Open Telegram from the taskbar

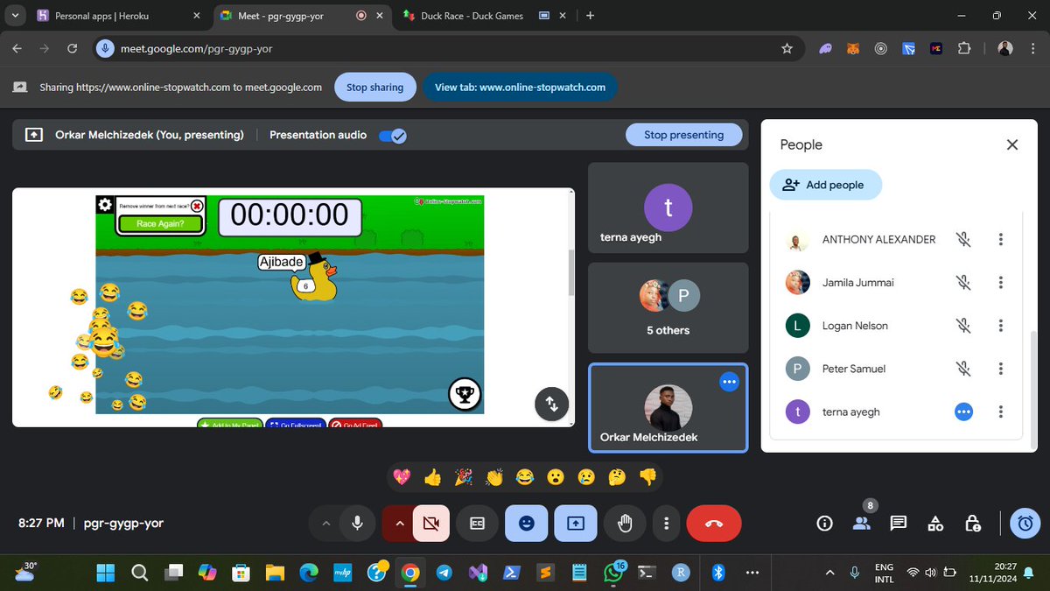444,573
